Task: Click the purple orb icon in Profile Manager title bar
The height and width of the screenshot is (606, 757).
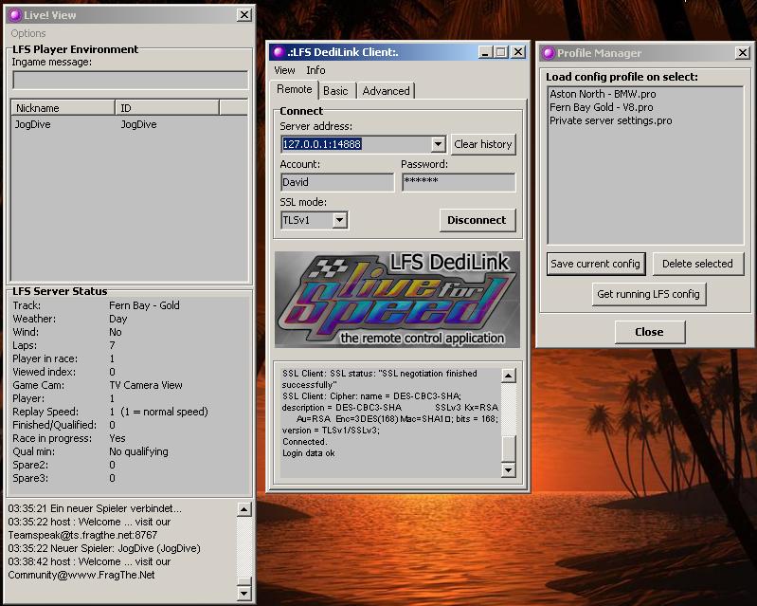Action: tap(548, 53)
